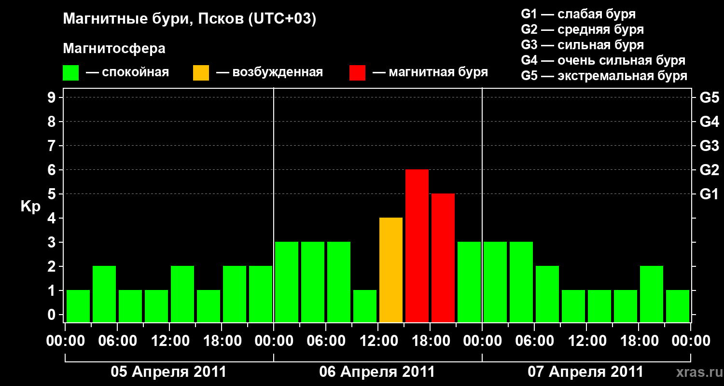Select the Kp 2 bar at 18:00 on 07 April

tap(652, 294)
